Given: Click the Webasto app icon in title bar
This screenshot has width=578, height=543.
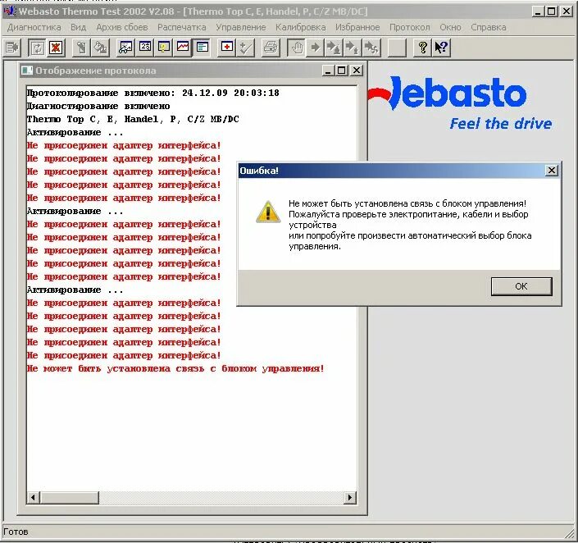Looking at the screenshot, I should point(10,11).
